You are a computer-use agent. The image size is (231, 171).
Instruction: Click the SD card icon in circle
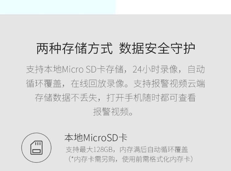(36, 148)
